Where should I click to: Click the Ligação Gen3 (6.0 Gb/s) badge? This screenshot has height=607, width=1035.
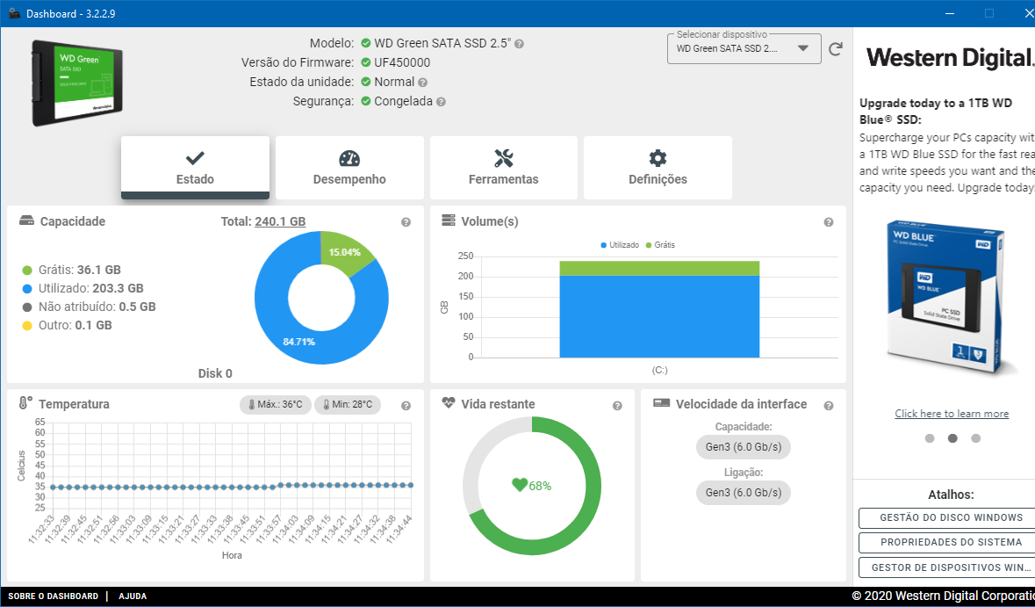(744, 493)
